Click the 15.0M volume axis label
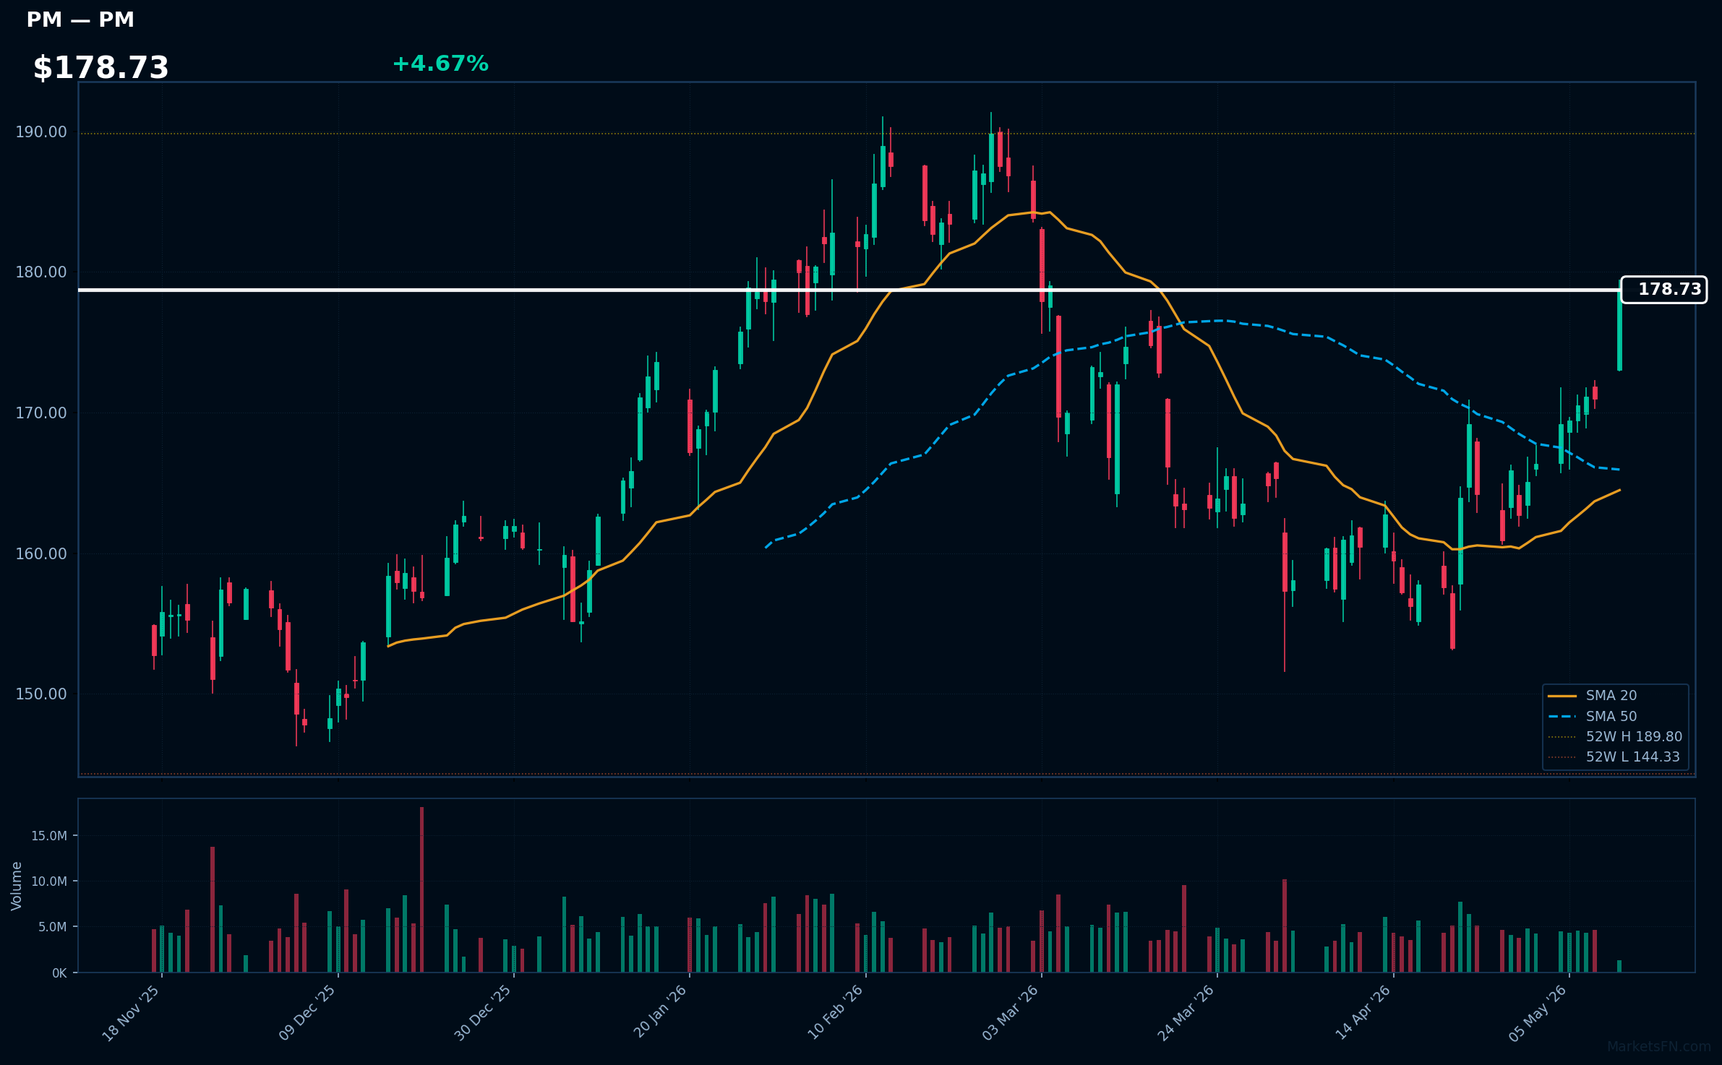Screen dimensions: 1722x1065 48,836
